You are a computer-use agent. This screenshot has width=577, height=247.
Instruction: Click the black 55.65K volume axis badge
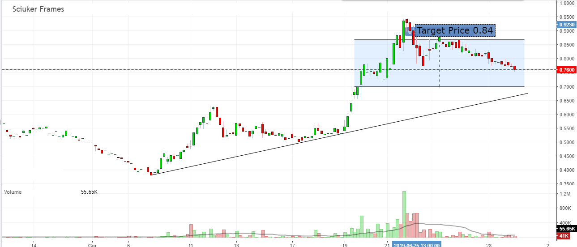tap(566, 228)
